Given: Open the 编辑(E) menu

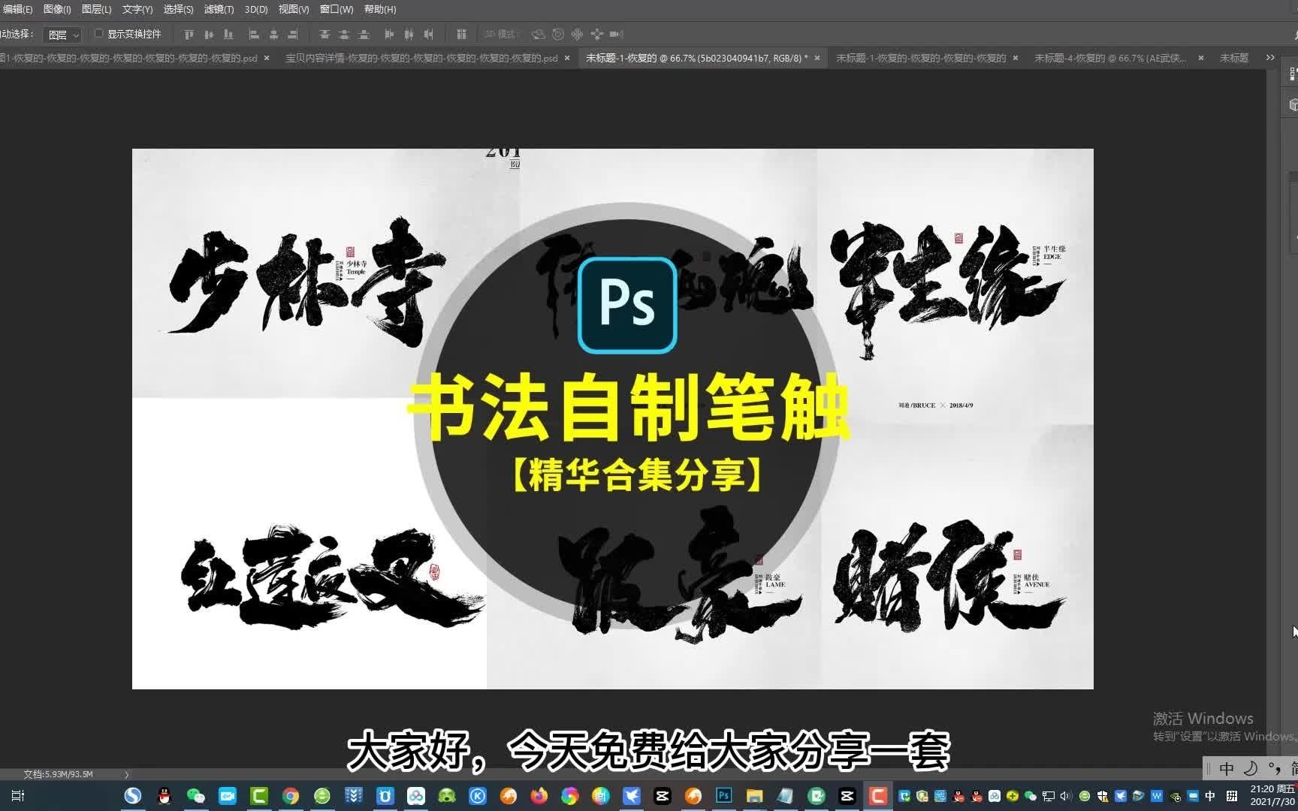Looking at the screenshot, I should point(17,9).
